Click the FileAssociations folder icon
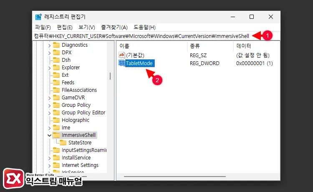Image resolution: width=313 pixels, height=192 pixels. (x=56, y=90)
